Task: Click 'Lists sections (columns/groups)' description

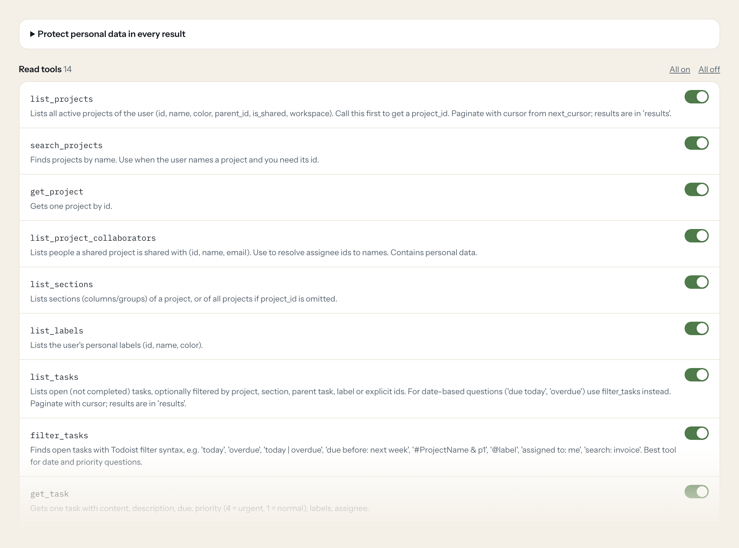Action: click(184, 299)
